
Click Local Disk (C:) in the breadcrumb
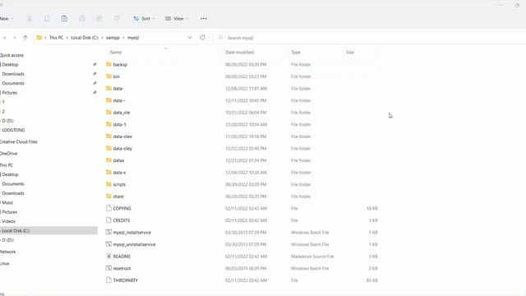85,38
